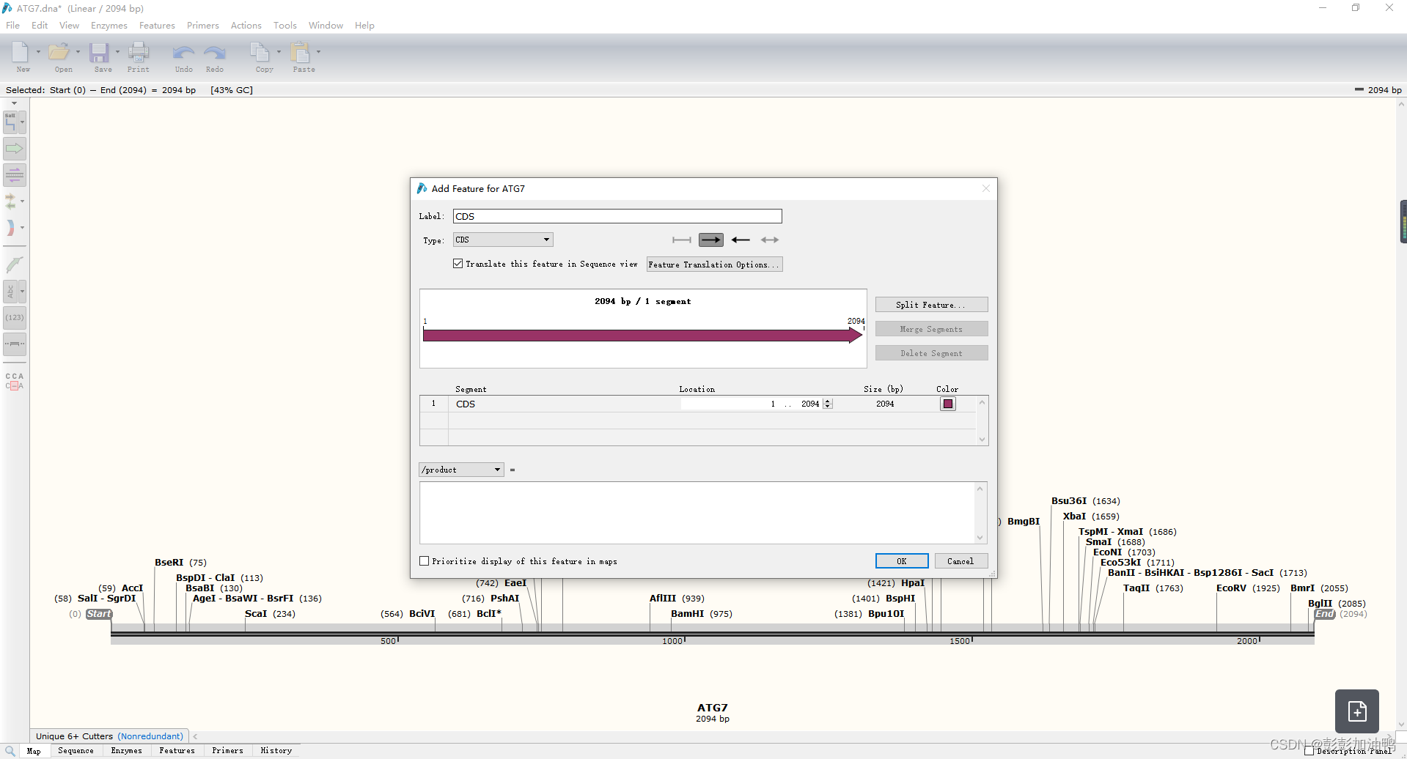Click the XbaI (1659) enzyme label
The height and width of the screenshot is (759, 1407).
pyautogui.click(x=1091, y=517)
